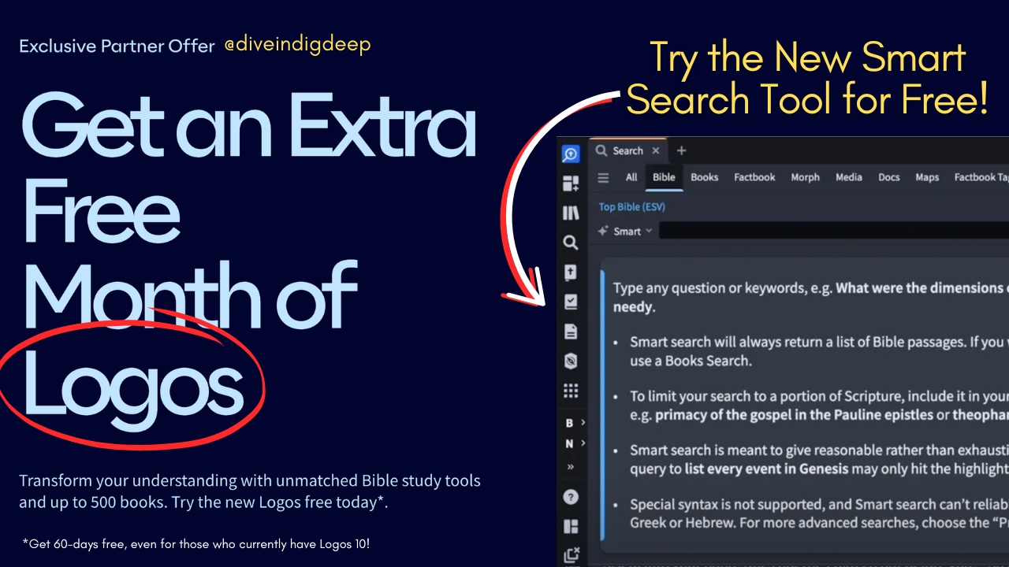This screenshot has height=567, width=1009.
Task: Close the Search tab
Action: [656, 150]
